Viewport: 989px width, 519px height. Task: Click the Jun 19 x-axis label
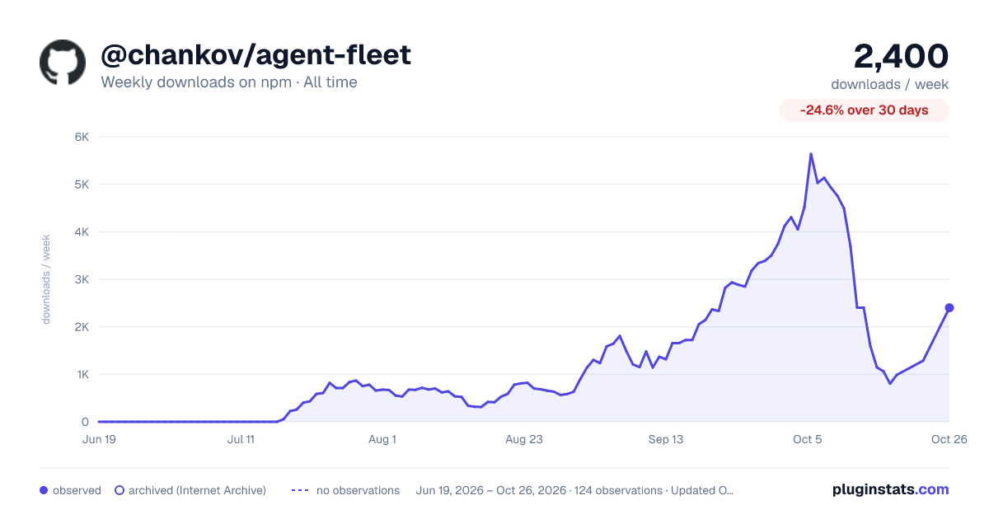(x=99, y=439)
